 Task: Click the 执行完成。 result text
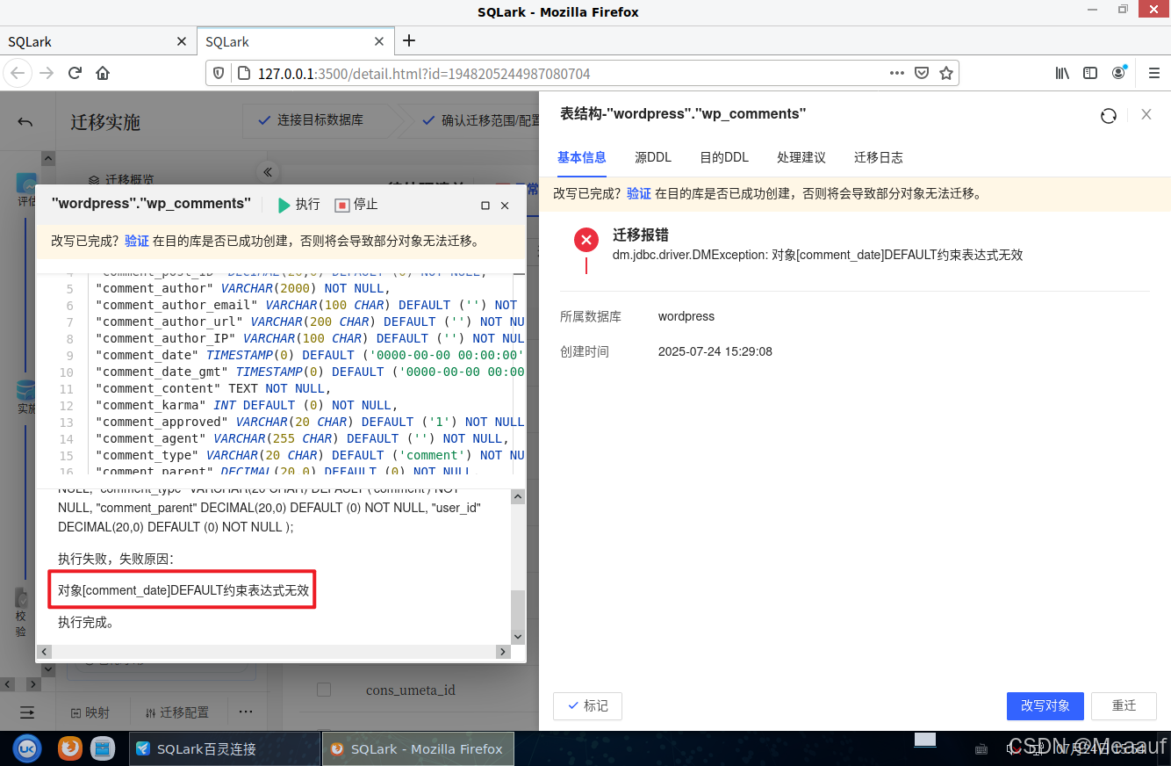[86, 622]
